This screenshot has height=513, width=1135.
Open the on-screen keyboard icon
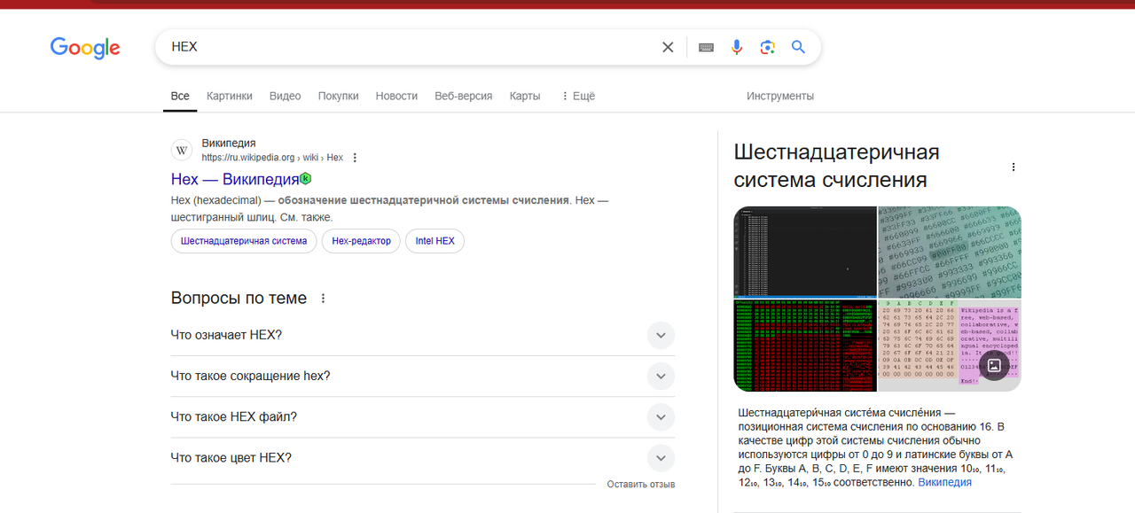click(x=706, y=47)
